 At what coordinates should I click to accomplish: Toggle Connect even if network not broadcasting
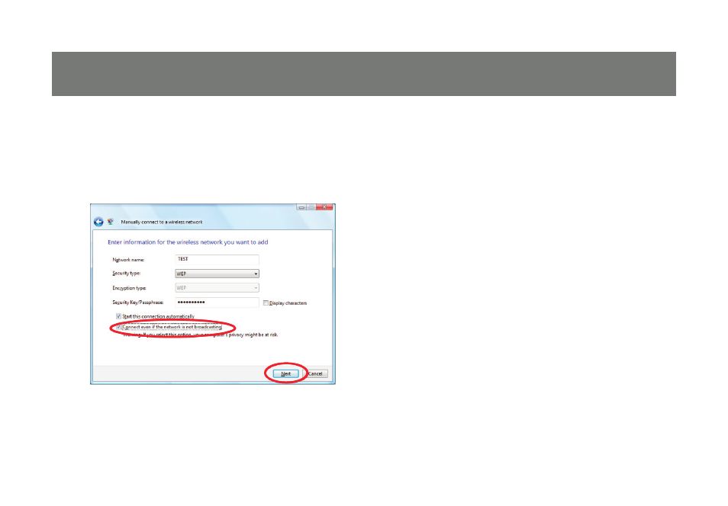point(118,327)
